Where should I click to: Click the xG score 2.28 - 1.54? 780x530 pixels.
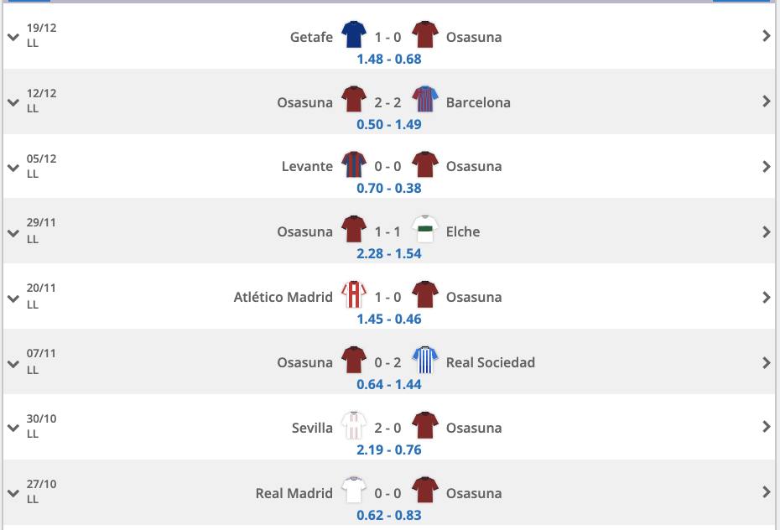pyautogui.click(x=389, y=253)
